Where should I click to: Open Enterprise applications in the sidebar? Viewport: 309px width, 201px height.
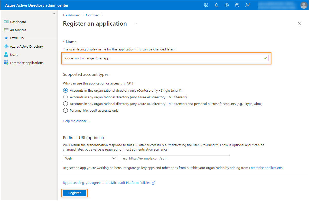point(27,63)
